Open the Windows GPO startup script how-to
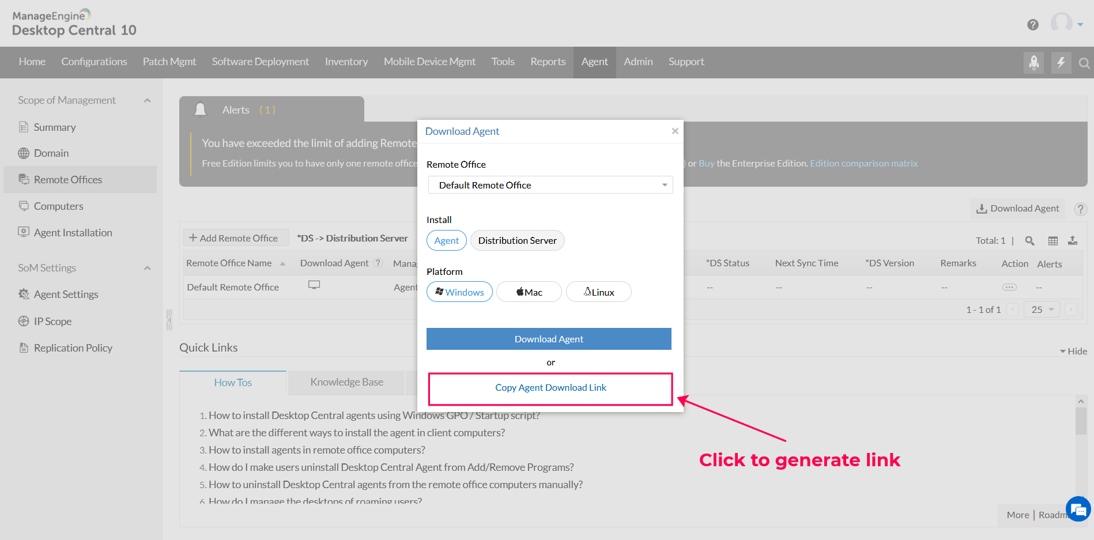This screenshot has width=1094, height=540. pyautogui.click(x=374, y=416)
